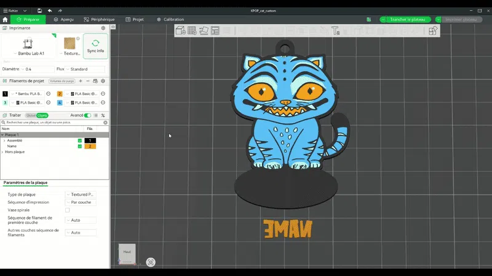Open first layer filament sequence Auto dropdown
Screen dimensions: 492x276
81,220
